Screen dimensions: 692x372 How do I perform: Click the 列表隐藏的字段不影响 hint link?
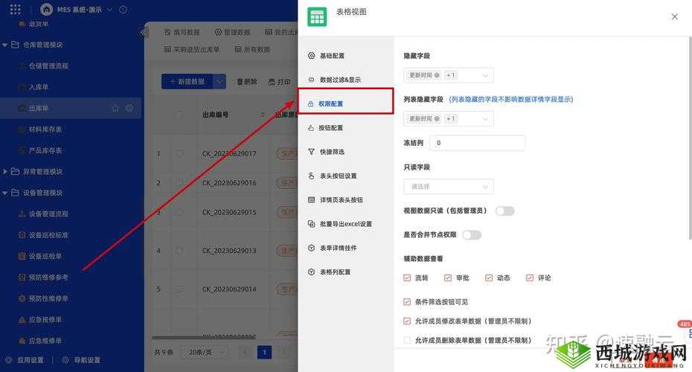510,100
